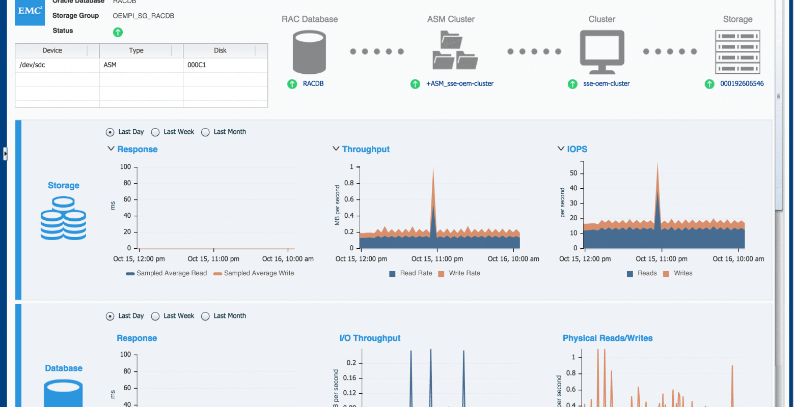The image size is (794, 407).
Task: Select the /dev/sdc device cell
Action: (57, 65)
